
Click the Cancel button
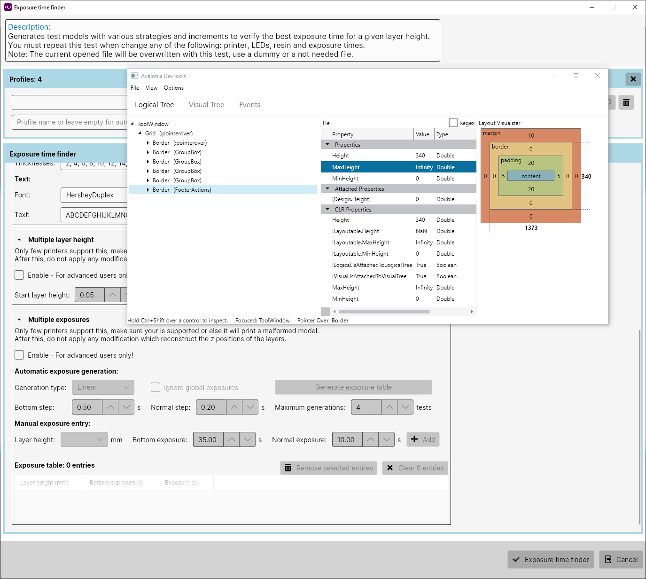[x=621, y=559]
